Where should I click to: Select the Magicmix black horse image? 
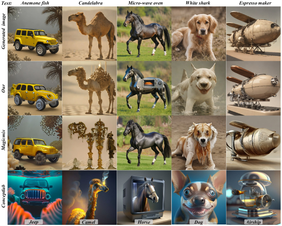tap(144, 142)
